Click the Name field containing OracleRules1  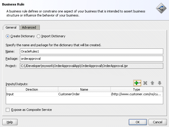click(x=91, y=51)
